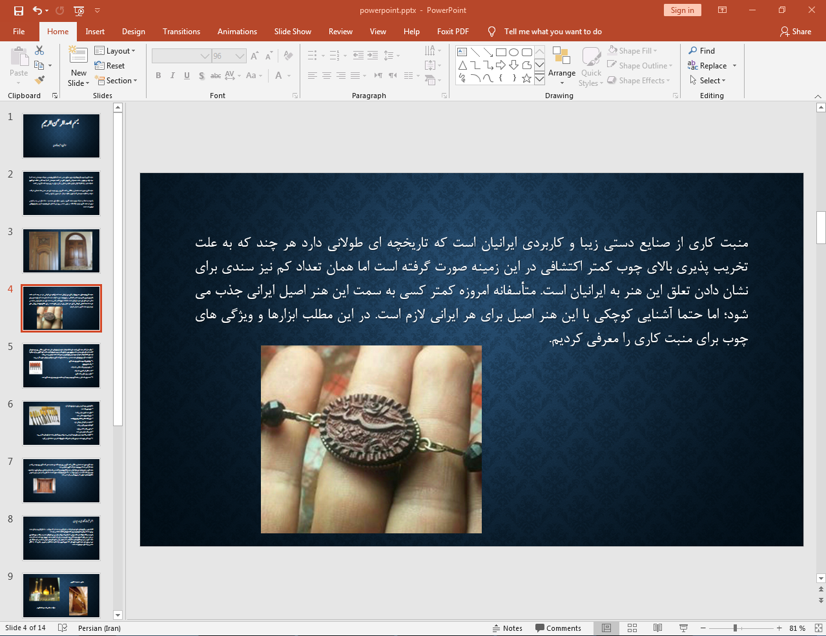Select the oval shape in the gallery
The width and height of the screenshot is (826, 636).
click(514, 52)
